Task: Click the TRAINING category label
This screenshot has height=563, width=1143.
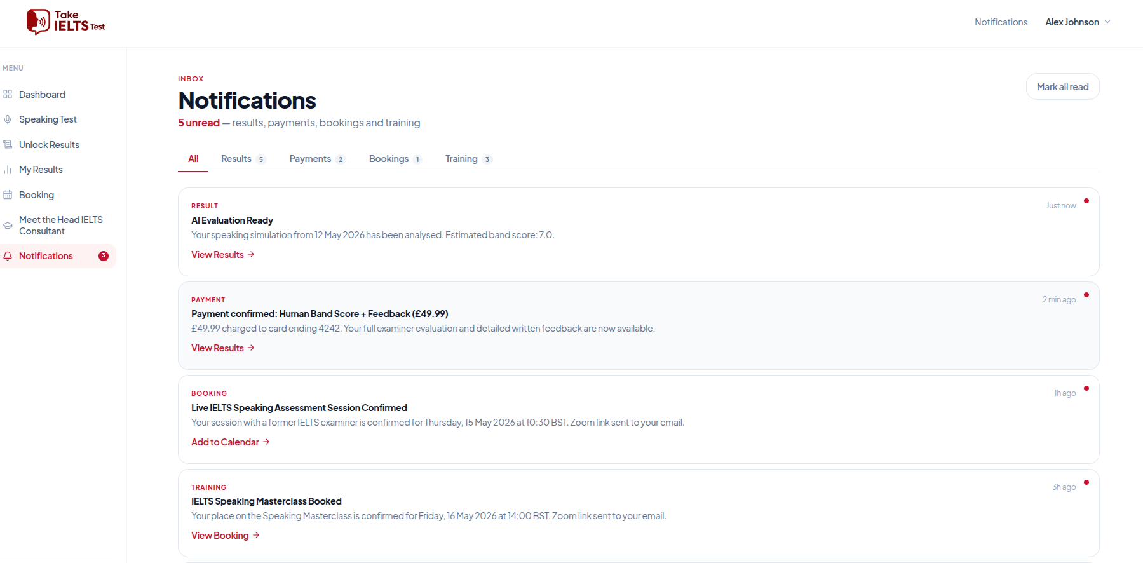Action: pos(209,487)
